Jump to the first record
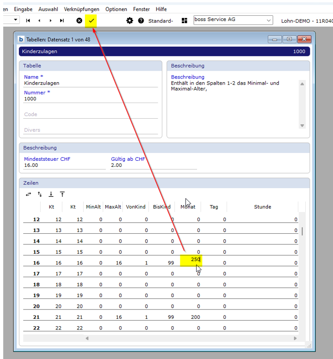This screenshot has width=333, height=359. pyautogui.click(x=28, y=21)
